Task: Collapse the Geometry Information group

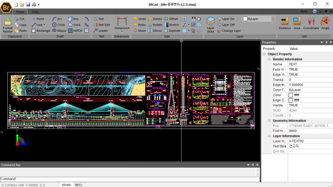Action: point(269,121)
